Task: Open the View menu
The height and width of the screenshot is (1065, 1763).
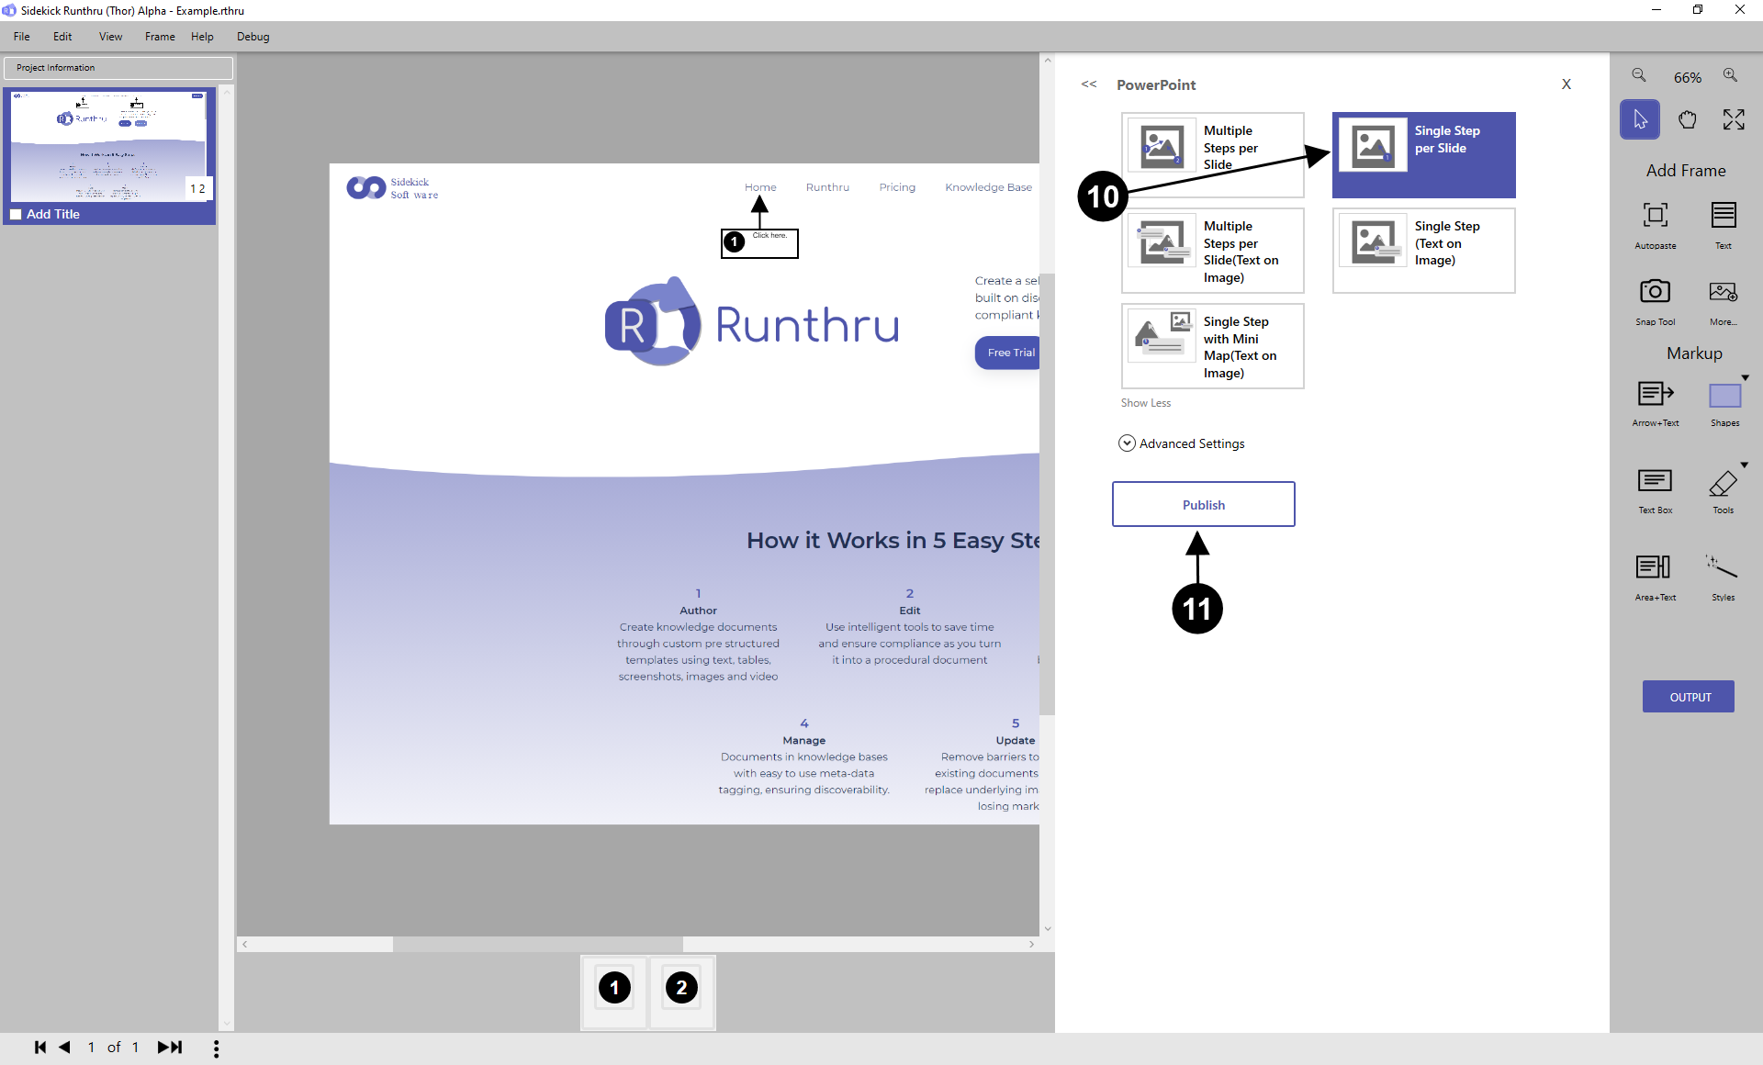Action: pyautogui.click(x=110, y=37)
